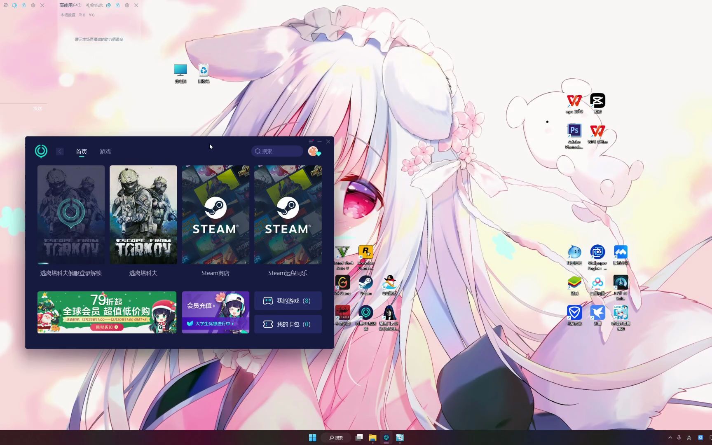Switch input language via 英 indicator
The height and width of the screenshot is (445, 712).
pyautogui.click(x=689, y=438)
